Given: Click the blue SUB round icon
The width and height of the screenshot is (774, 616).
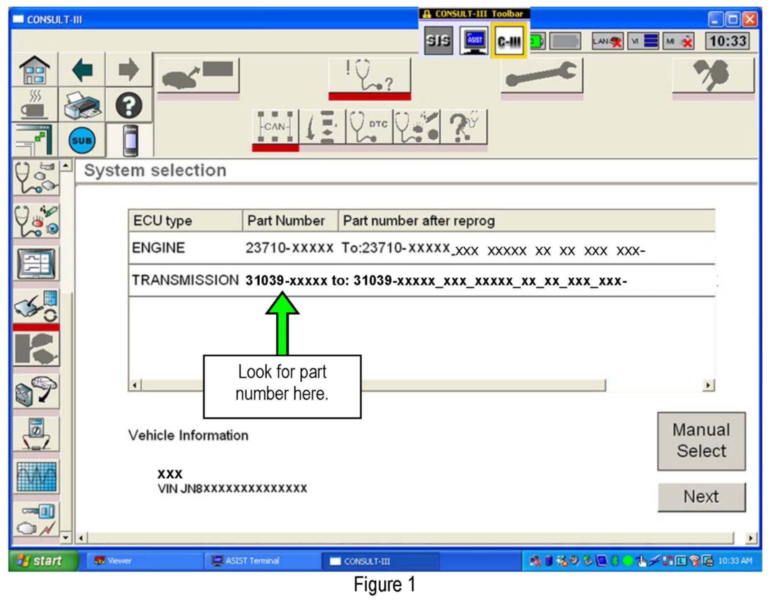Looking at the screenshot, I should click(x=82, y=141).
